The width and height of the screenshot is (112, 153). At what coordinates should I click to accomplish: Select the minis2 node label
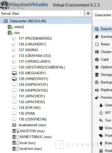coord(19,27)
